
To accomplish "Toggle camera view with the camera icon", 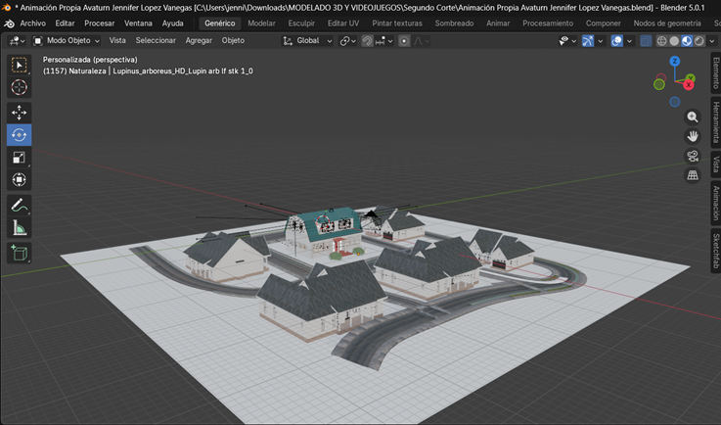I will coord(693,156).
